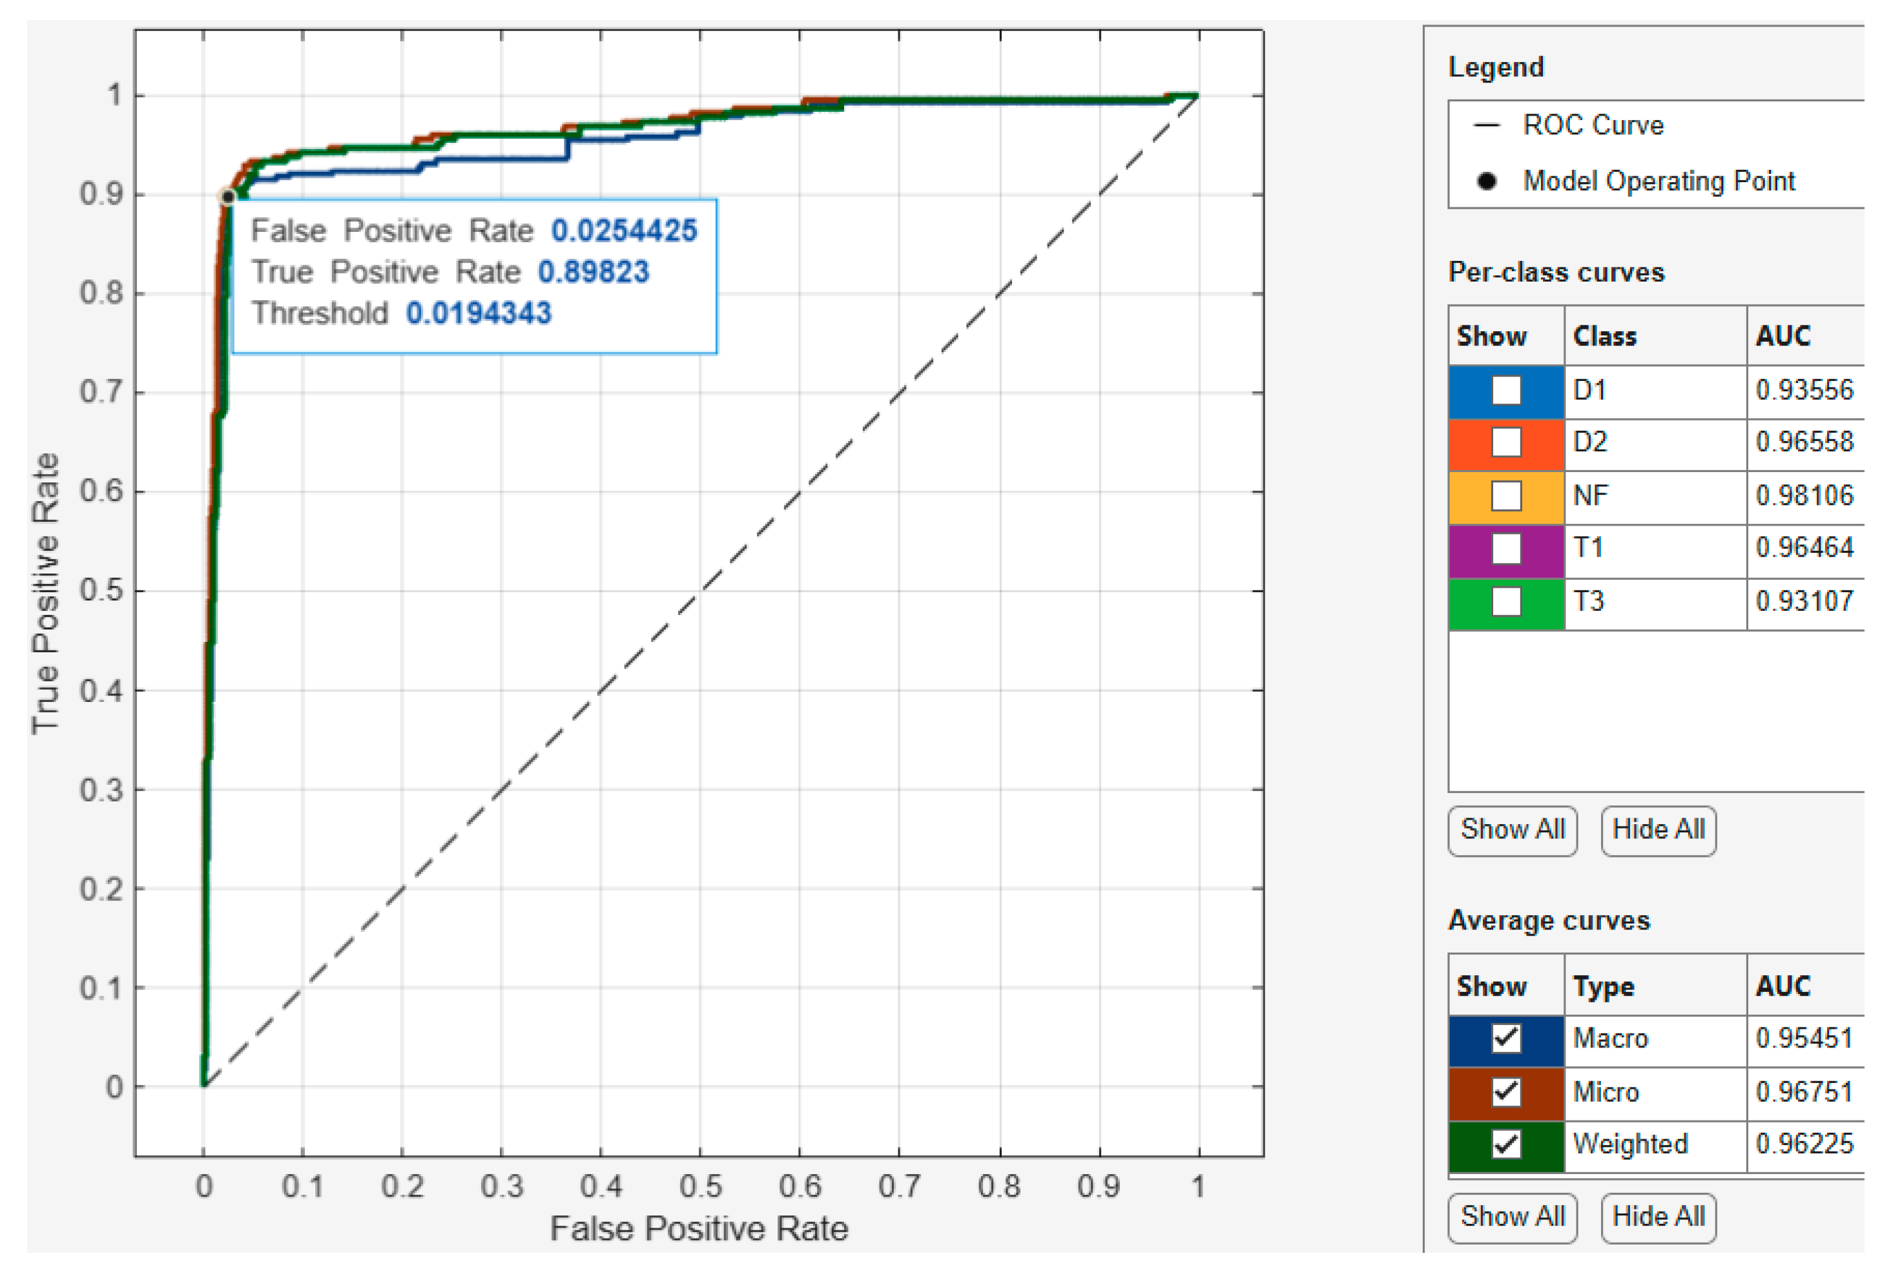Enable the D1 class curve checkbox
Screen dimensions: 1891x1280
[1505, 391]
